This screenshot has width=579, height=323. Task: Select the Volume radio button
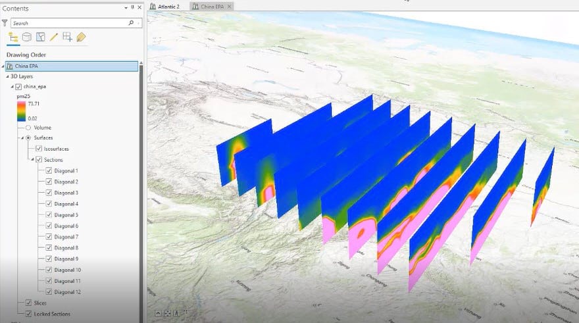tap(28, 128)
